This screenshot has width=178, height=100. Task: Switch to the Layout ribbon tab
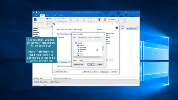(54, 16)
